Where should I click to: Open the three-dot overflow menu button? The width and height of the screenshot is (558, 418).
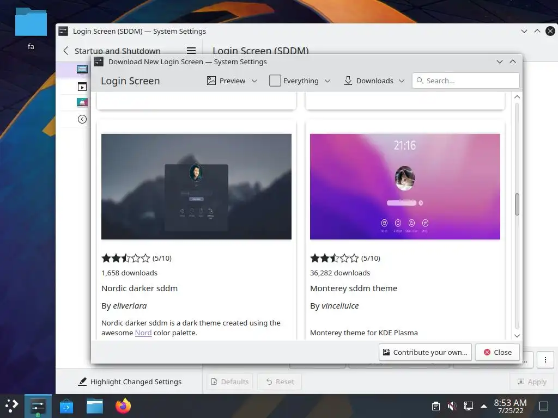(x=545, y=360)
